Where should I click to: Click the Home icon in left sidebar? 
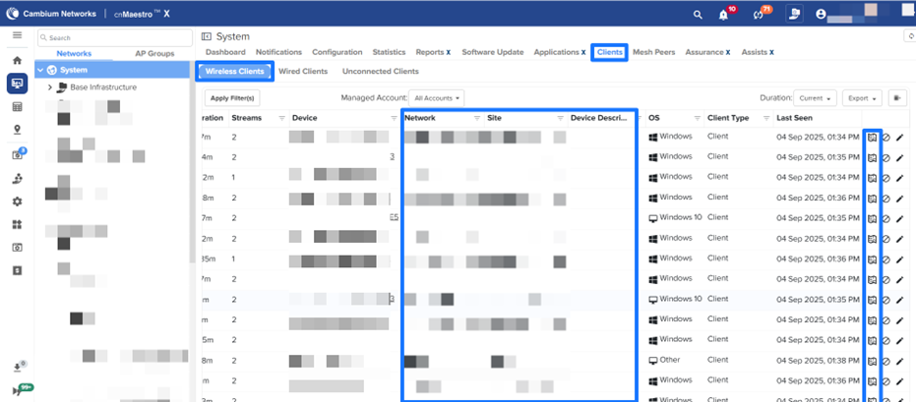[x=17, y=60]
